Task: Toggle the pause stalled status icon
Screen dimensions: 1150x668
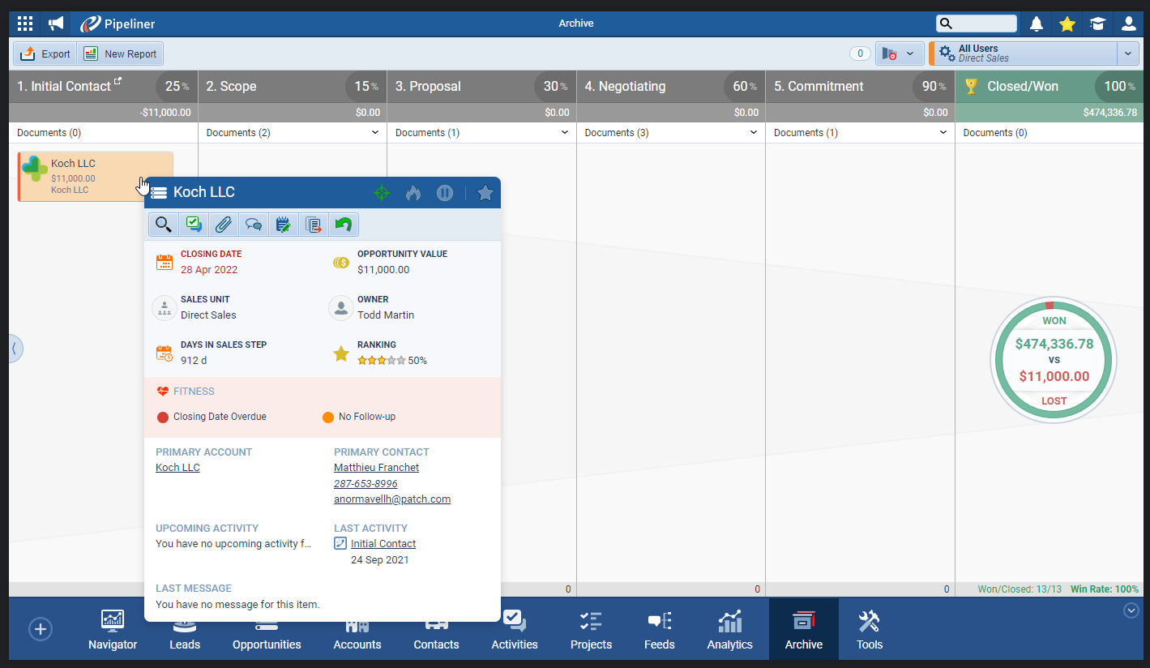Action: coord(445,193)
